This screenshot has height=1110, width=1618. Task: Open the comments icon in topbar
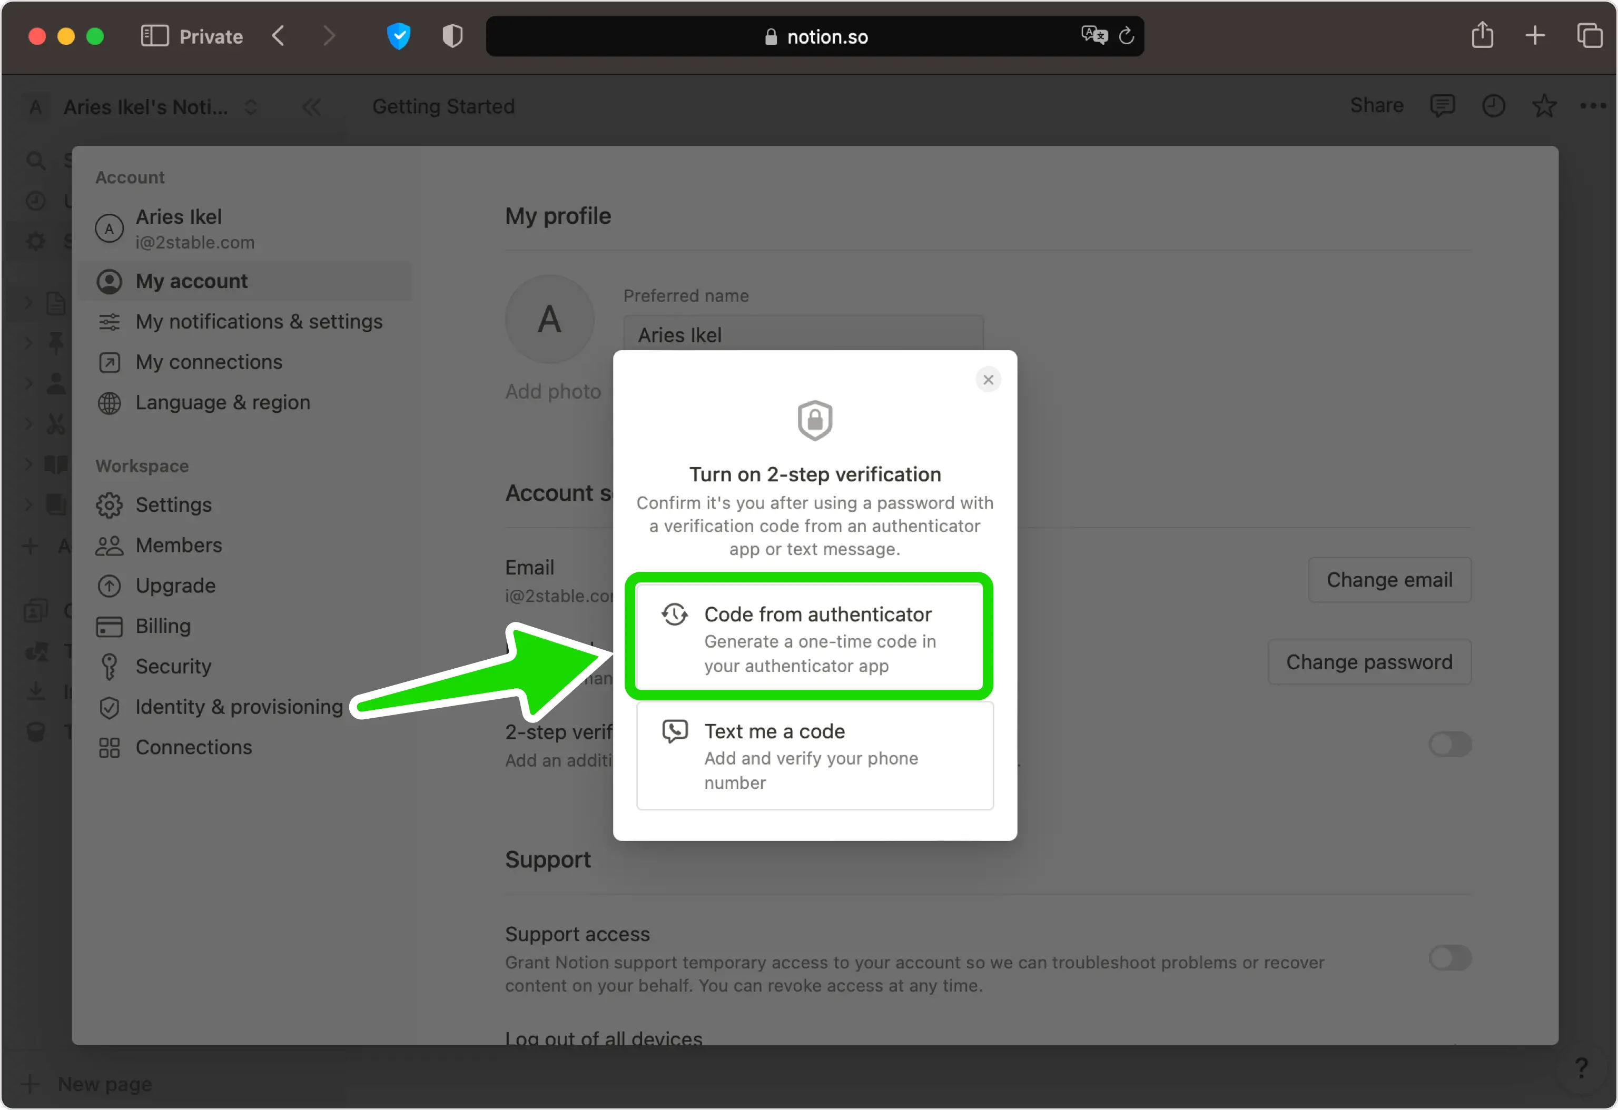click(1442, 106)
